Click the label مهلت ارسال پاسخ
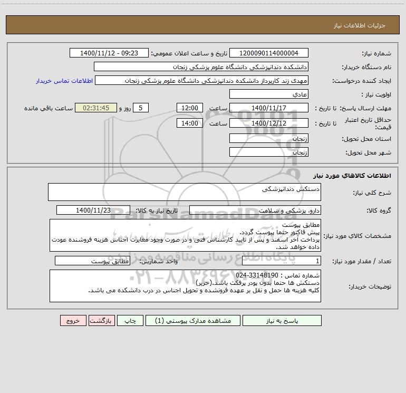 coord(365,108)
